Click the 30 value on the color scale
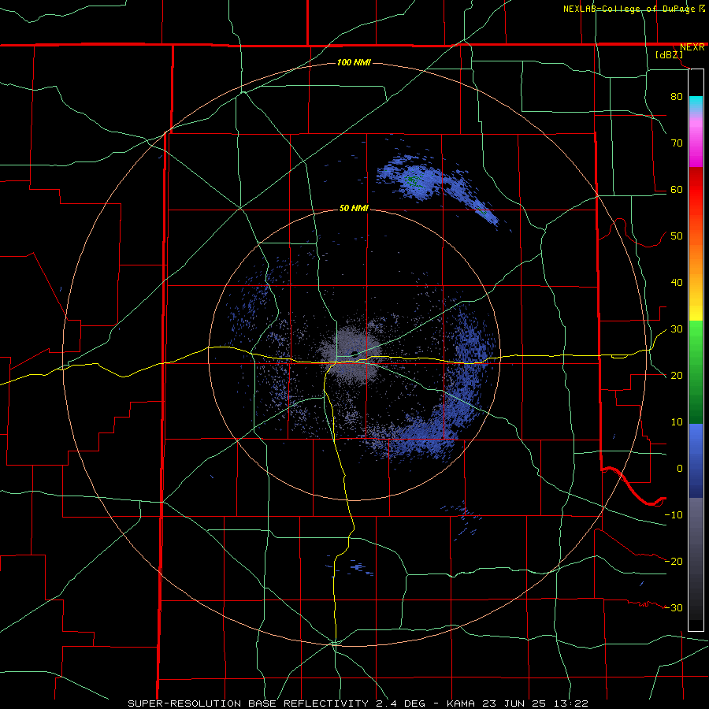Image resolution: width=709 pixels, height=709 pixels. [677, 329]
